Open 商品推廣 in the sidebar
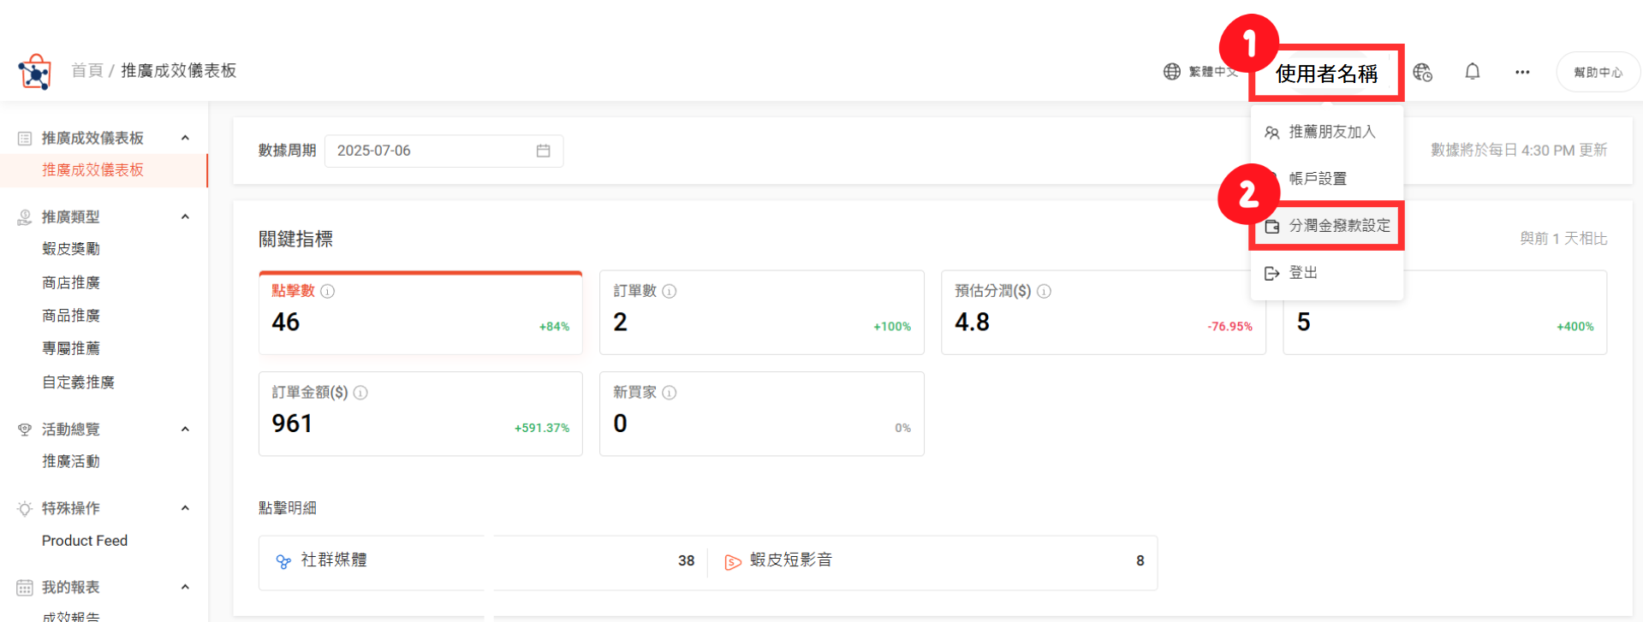The height and width of the screenshot is (622, 1643). (71, 317)
